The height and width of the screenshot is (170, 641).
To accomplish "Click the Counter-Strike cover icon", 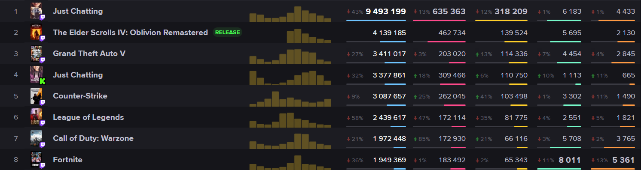I will pos(37,96).
